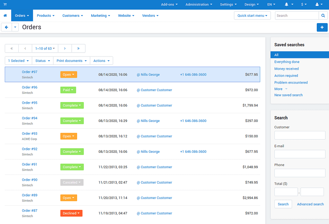Go back using the left arrow button
329x224 pixels.
pyautogui.click(x=6, y=27)
